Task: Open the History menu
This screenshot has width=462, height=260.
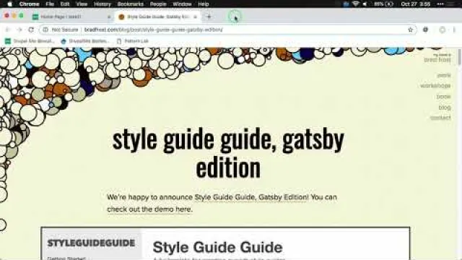Action: pyautogui.click(x=103, y=4)
